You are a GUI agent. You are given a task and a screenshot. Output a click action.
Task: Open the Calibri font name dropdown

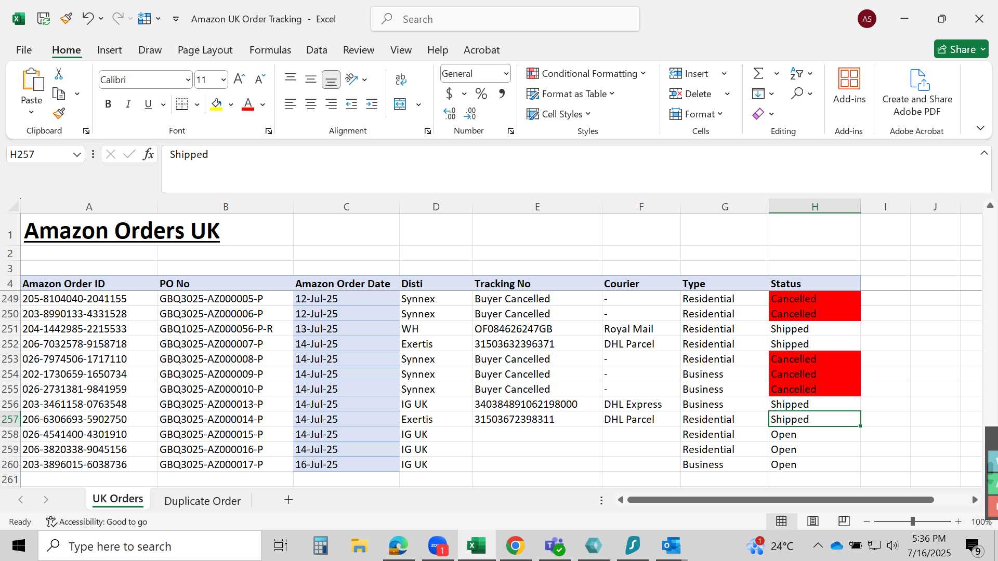188,80
